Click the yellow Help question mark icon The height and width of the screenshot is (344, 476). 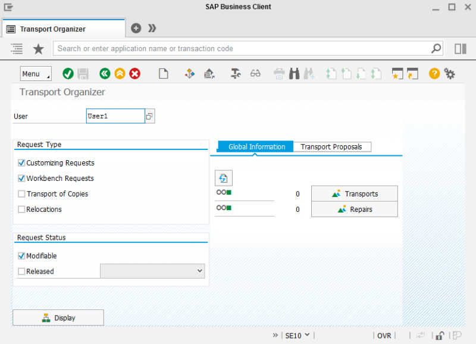coord(434,74)
